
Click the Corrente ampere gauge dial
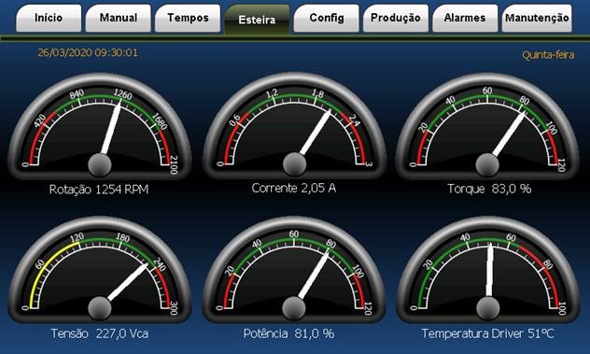point(294,126)
